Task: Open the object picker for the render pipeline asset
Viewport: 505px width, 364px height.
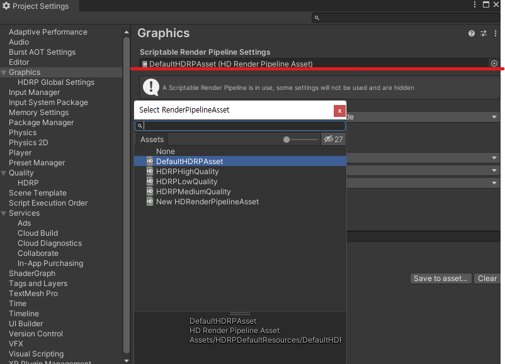Action: 494,63
